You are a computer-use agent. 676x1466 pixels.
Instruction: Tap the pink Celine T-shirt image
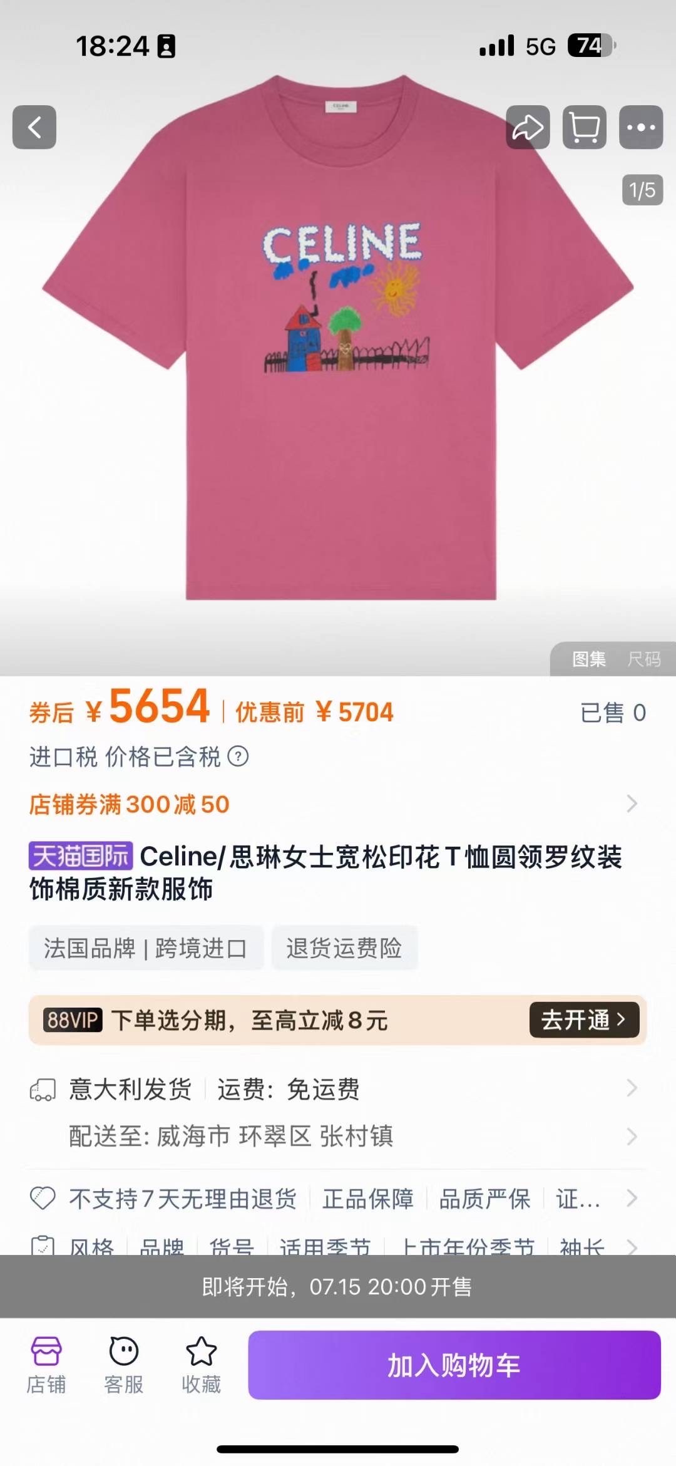tap(338, 338)
